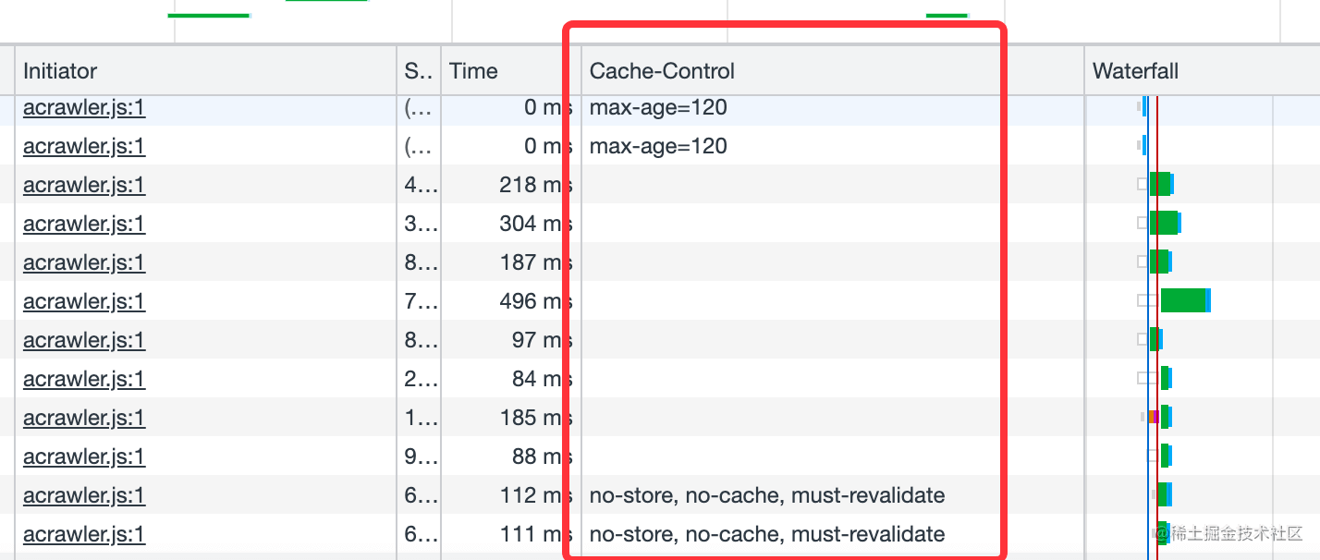
Task: Click the Time column header to sort
Action: pos(473,71)
